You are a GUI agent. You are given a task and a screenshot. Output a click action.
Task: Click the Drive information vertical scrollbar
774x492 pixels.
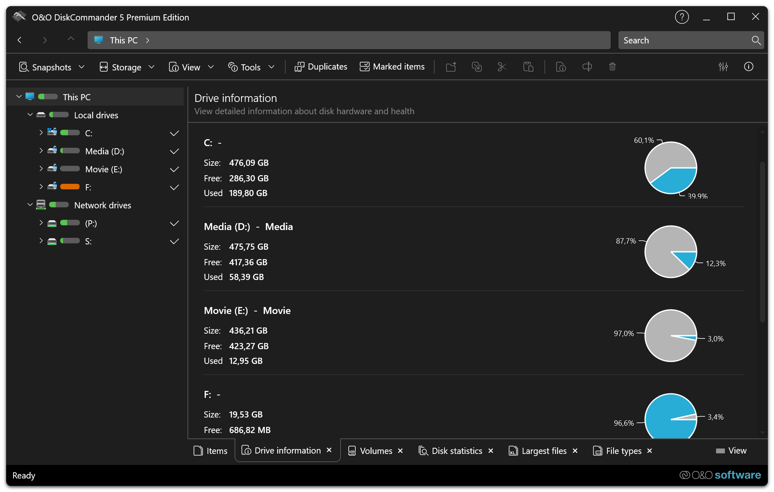click(x=762, y=241)
